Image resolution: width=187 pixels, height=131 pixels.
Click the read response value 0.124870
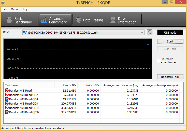coord(132,95)
